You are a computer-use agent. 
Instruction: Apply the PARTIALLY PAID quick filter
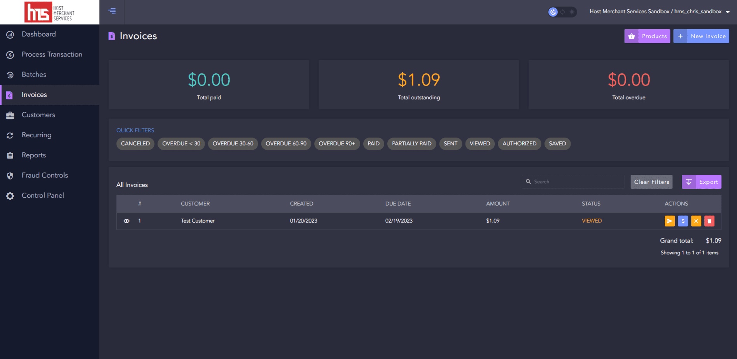[411, 144]
